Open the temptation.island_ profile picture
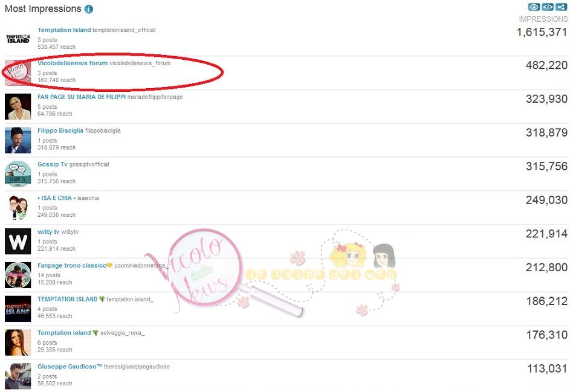This screenshot has width=573, height=392. (x=18, y=309)
